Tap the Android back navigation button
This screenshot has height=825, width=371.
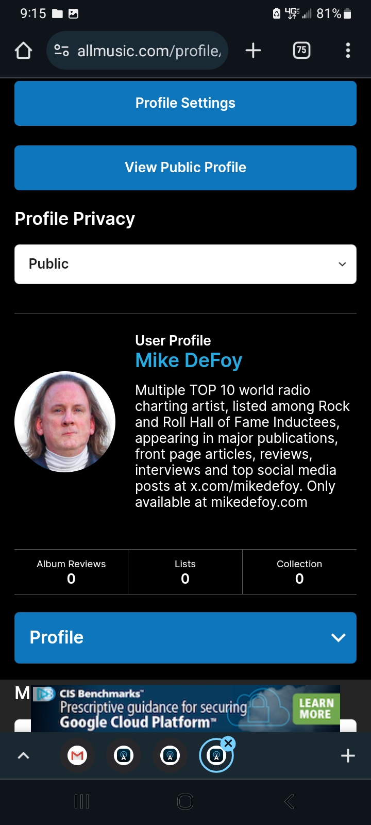click(289, 801)
